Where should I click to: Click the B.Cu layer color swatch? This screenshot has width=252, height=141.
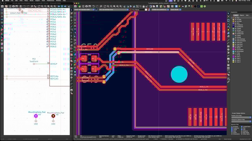233,23
